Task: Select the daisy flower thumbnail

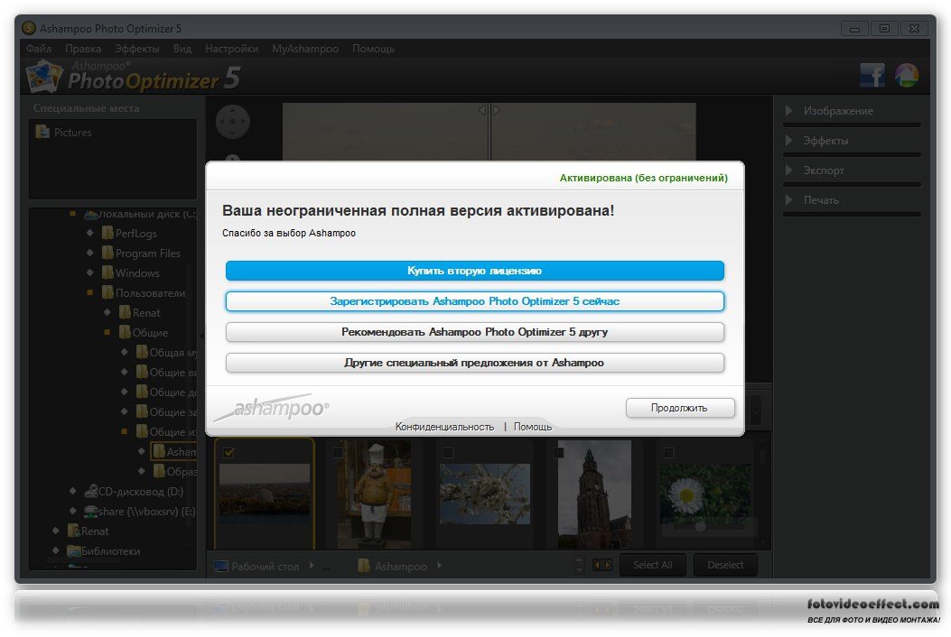Action: (704, 494)
